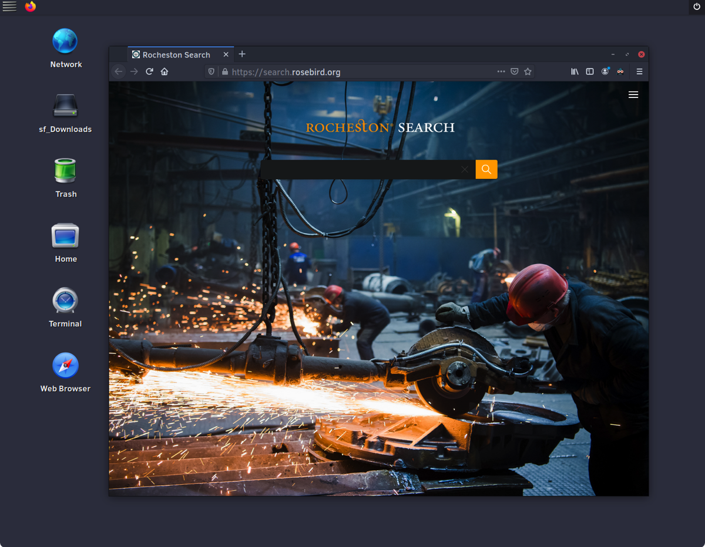Reload the current page
Viewport: 705px width, 547px height.
click(x=149, y=72)
